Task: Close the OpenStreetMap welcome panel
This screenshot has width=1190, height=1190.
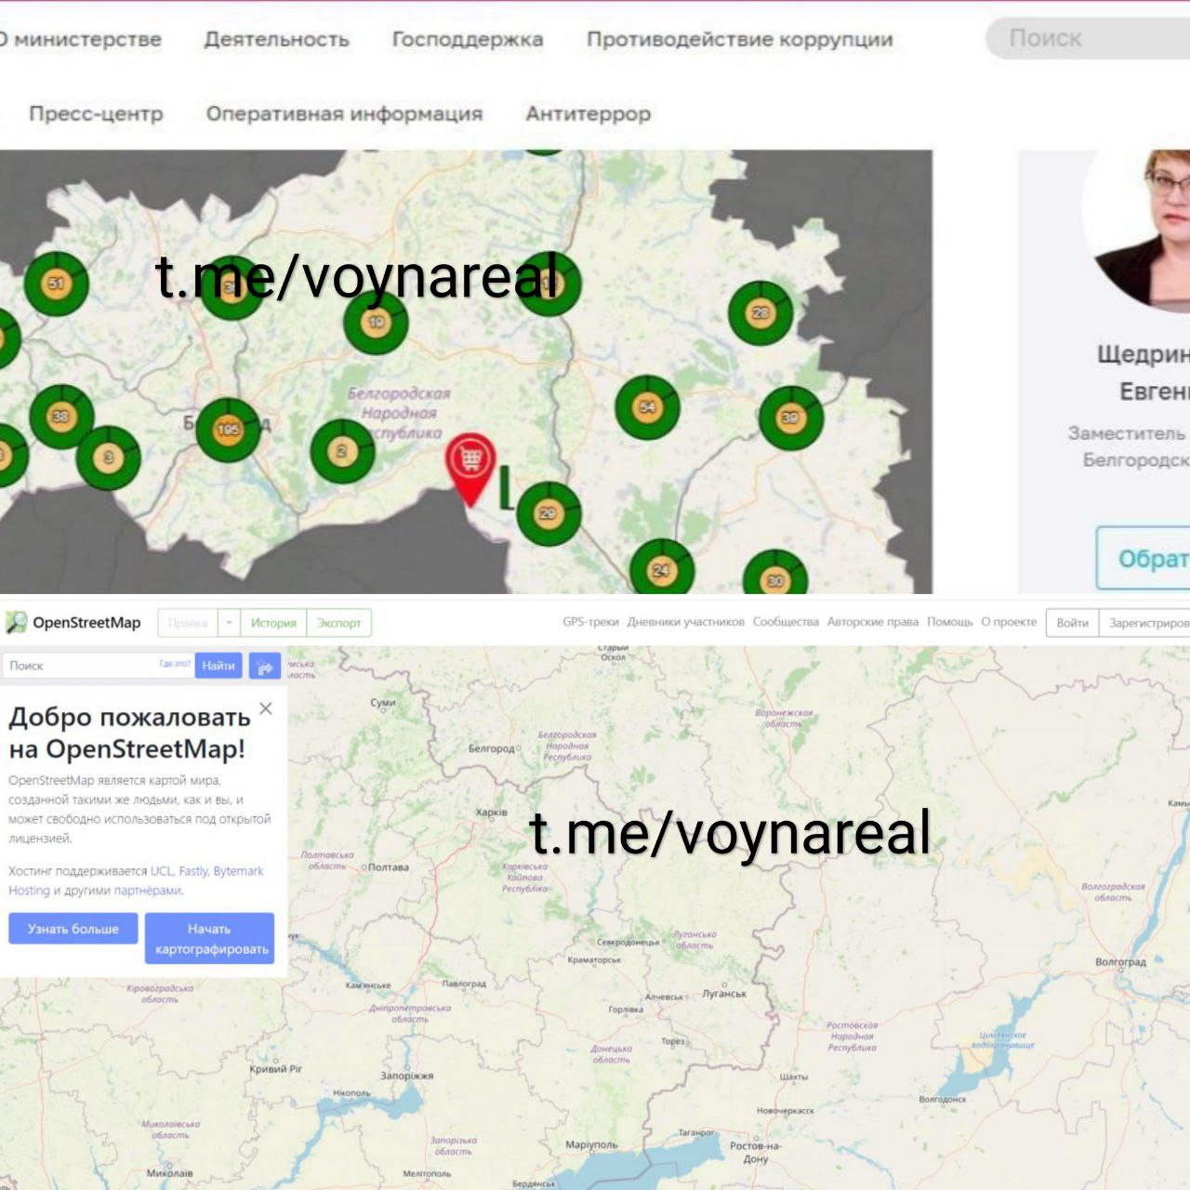Action: pyautogui.click(x=266, y=709)
